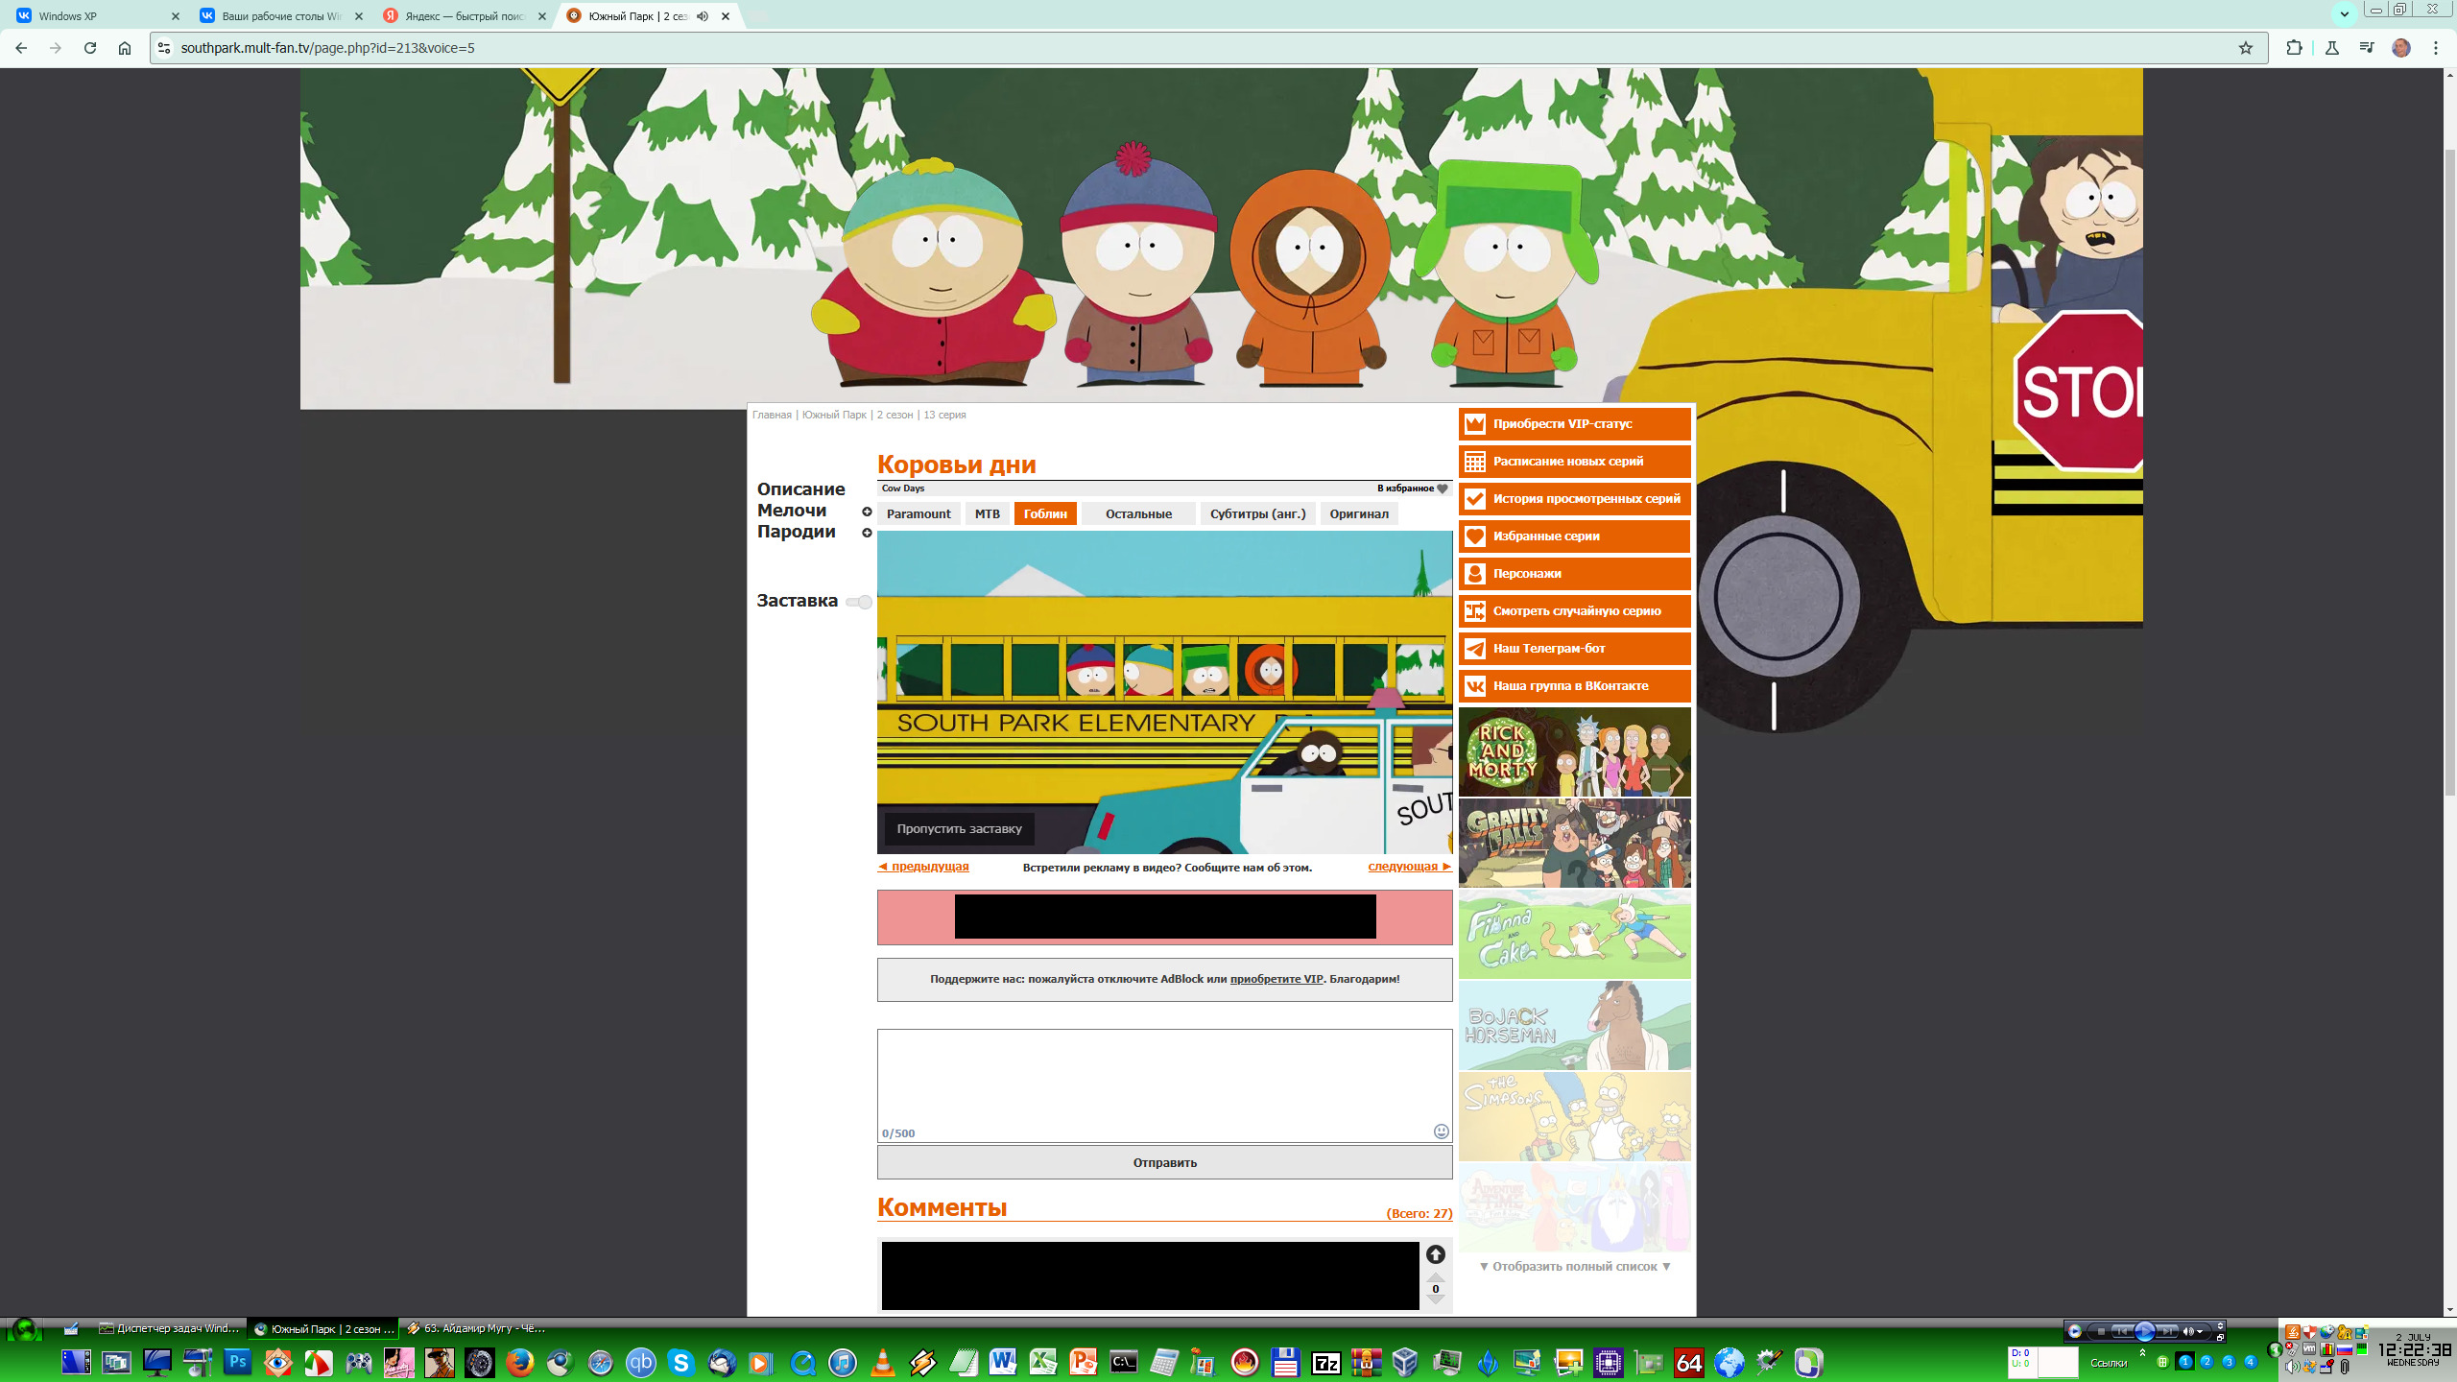Viewport: 2457px width, 1382px height.
Task: Expand 'Отобразить полный список' of shows
Action: 1574,1267
